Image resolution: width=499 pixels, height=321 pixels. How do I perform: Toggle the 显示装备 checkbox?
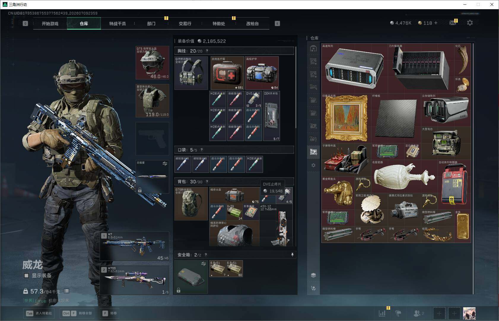(26, 276)
